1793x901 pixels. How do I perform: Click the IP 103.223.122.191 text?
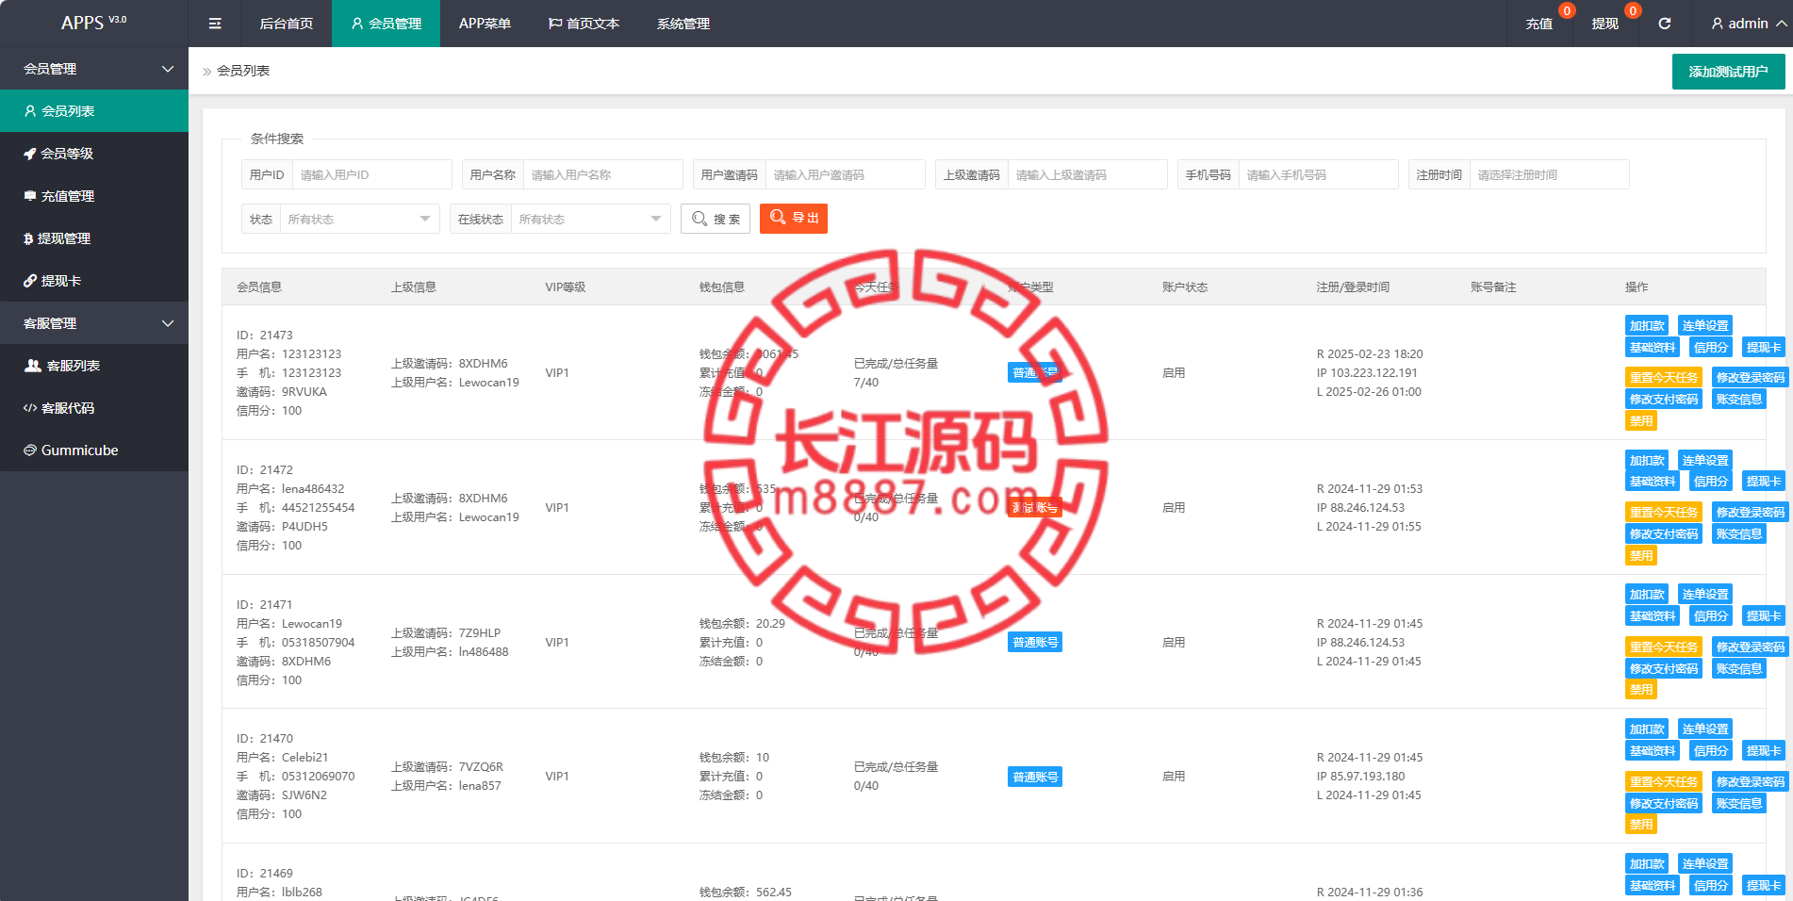pos(1367,372)
